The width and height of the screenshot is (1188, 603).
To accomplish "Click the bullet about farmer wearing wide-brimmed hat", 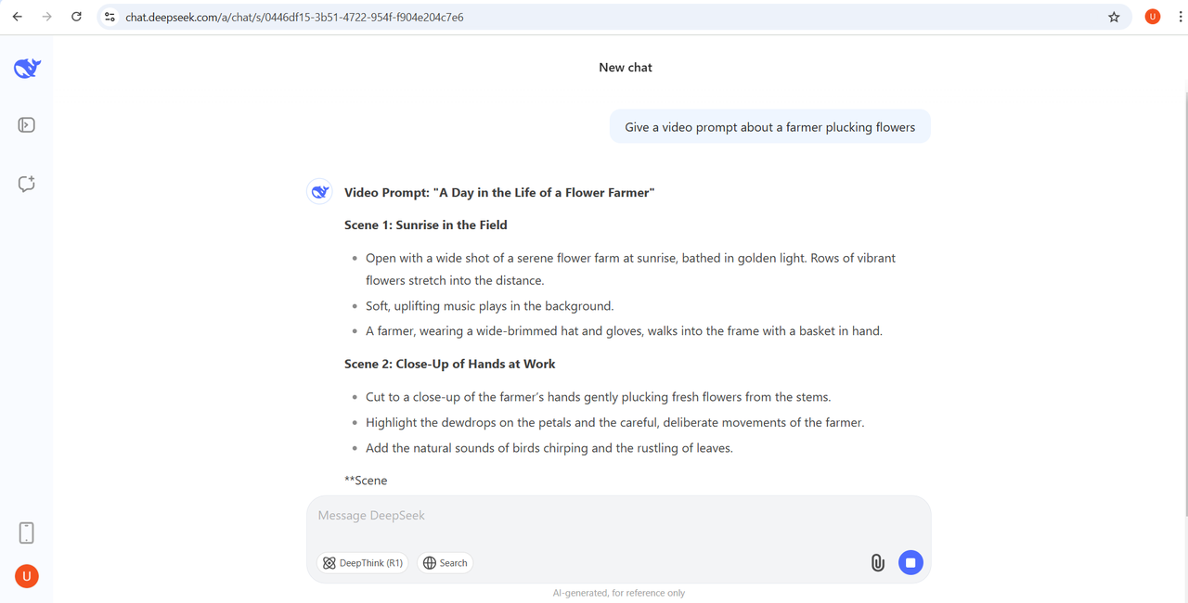I will coord(624,331).
